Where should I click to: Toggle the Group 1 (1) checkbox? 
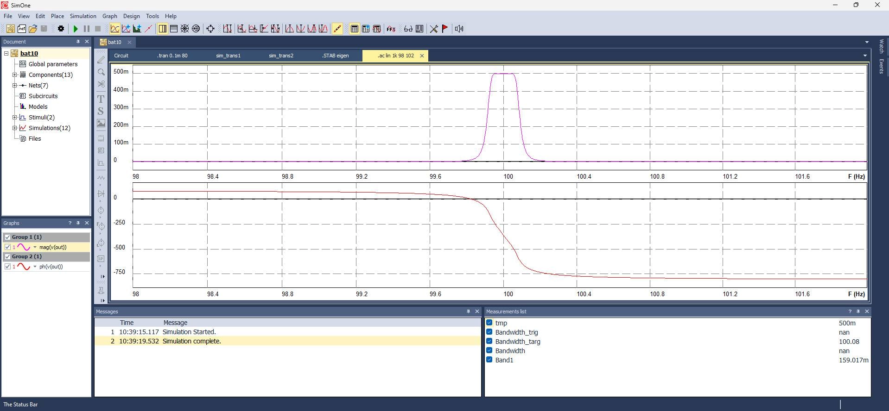7,237
